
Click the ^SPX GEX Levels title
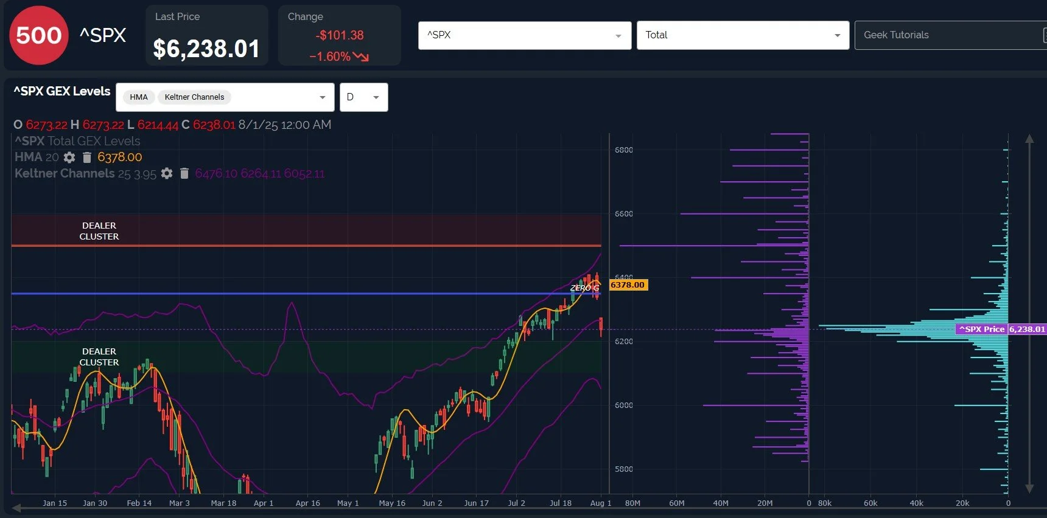tap(62, 91)
